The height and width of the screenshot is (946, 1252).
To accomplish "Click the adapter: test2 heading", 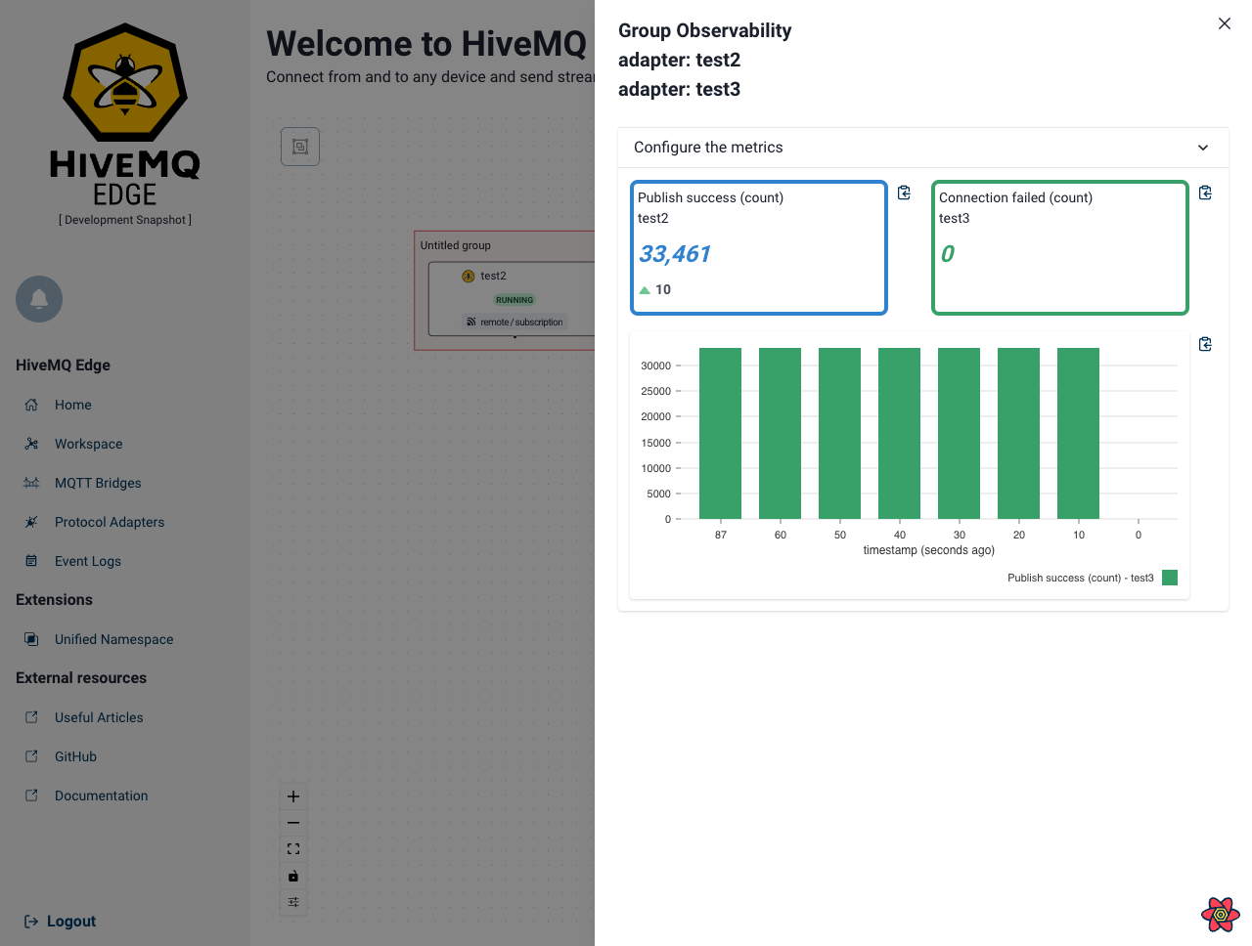I will [x=679, y=60].
